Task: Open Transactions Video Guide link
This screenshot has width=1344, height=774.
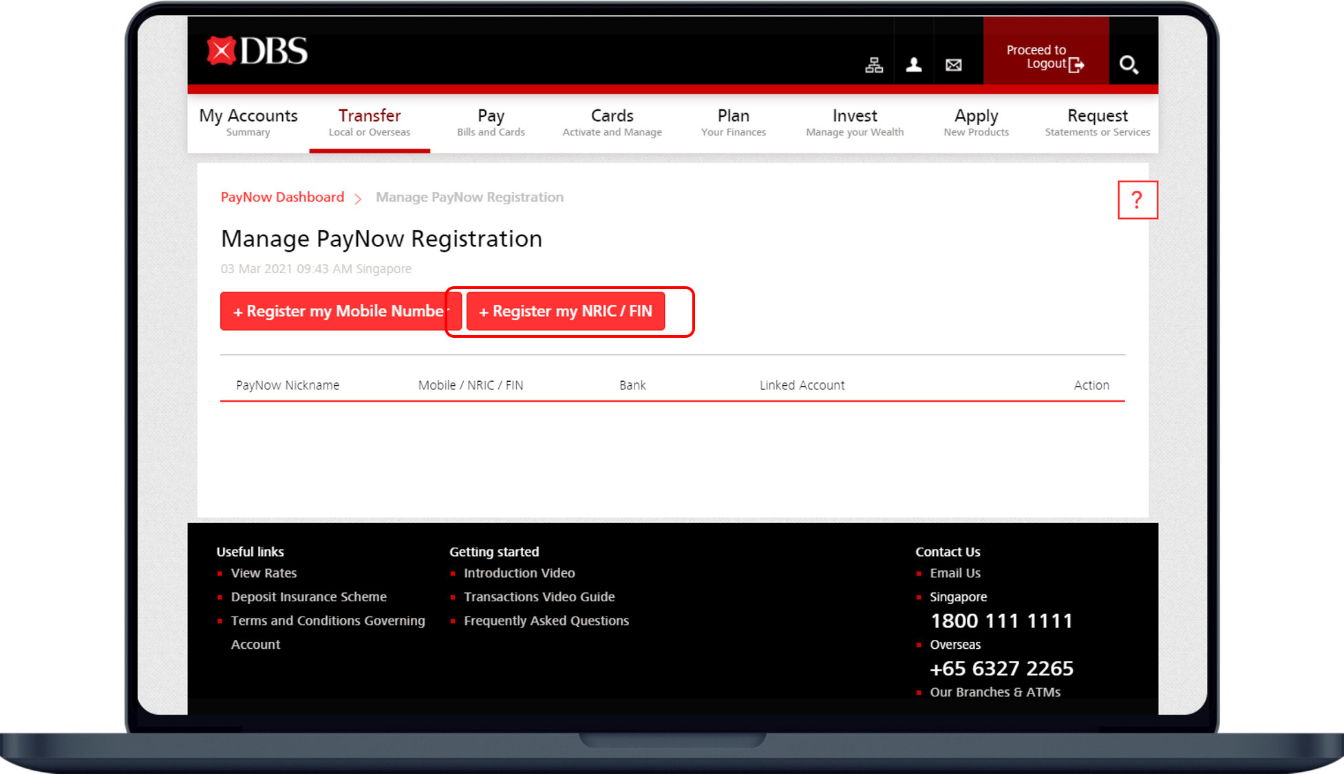Action: (539, 597)
